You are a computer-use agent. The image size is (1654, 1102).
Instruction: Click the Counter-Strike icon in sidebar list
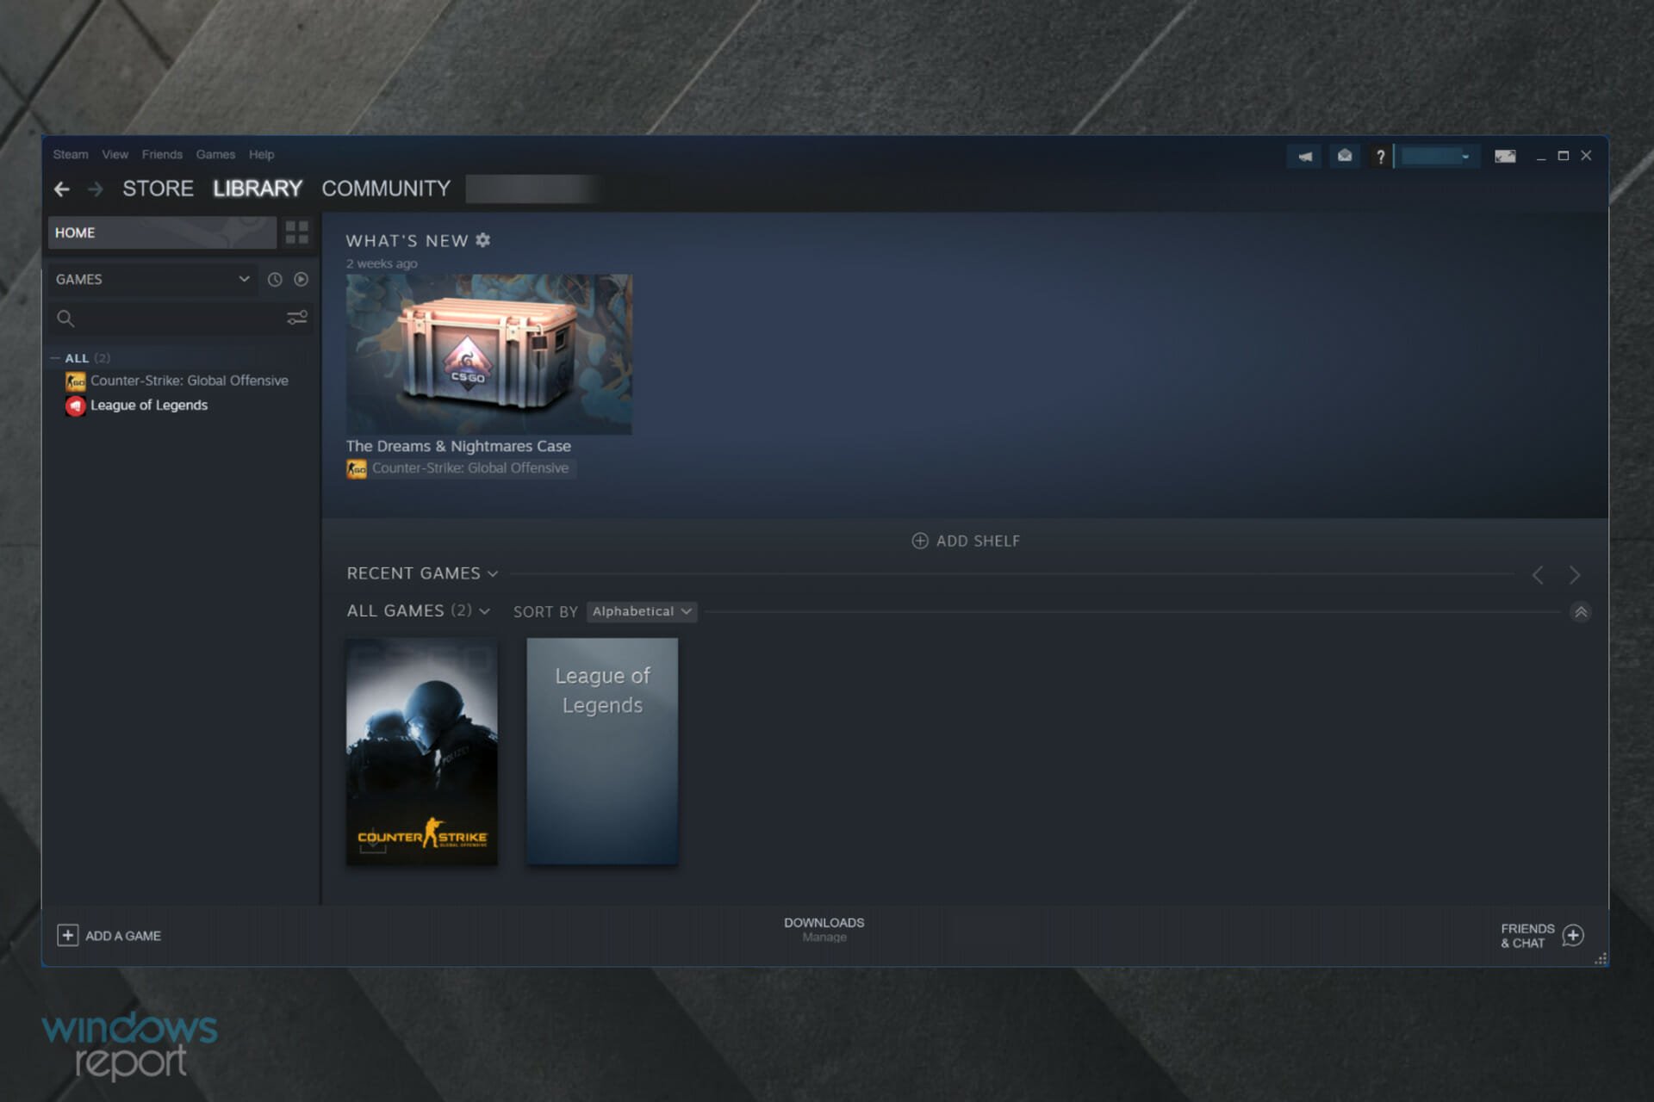tap(76, 381)
